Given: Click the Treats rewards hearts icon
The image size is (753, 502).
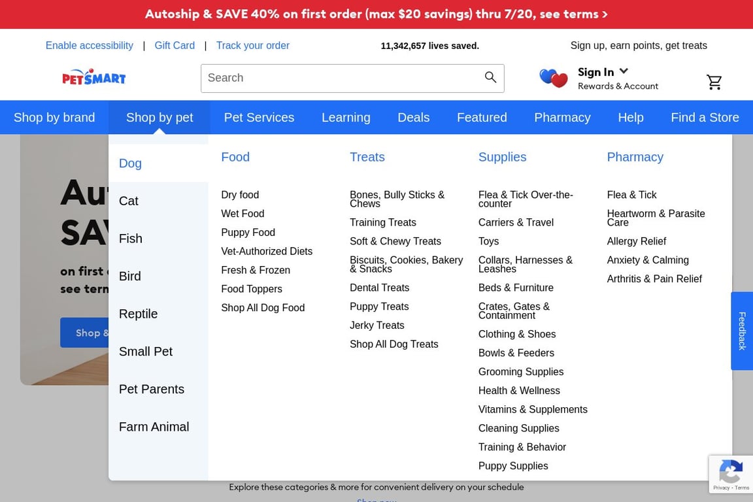Looking at the screenshot, I should coord(553,78).
